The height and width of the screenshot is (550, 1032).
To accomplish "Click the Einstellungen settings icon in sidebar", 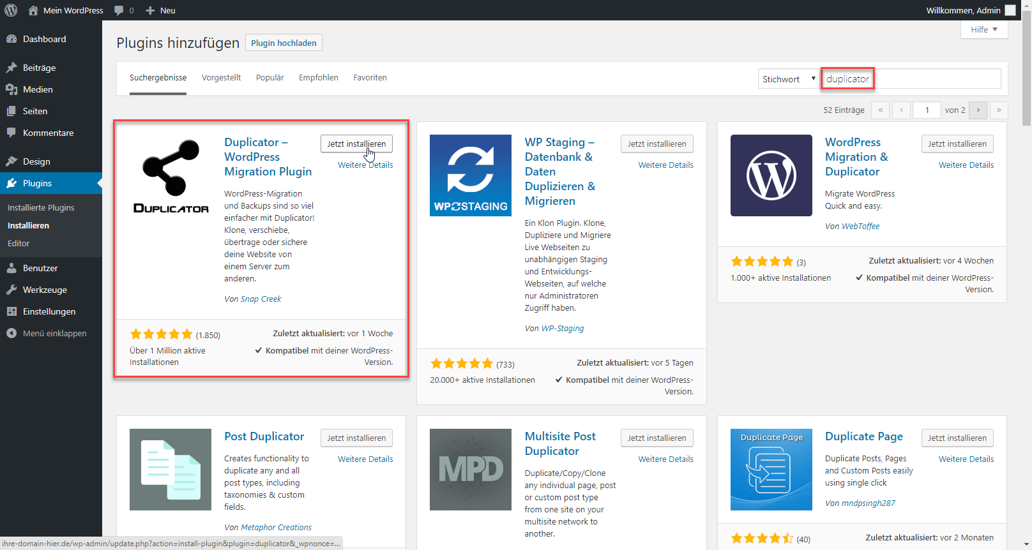I will pos(11,311).
